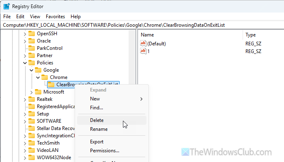Expand the OpenSSH key

(25, 34)
